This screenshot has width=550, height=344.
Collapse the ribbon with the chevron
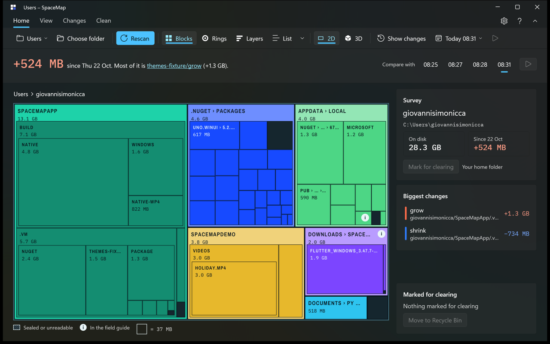[x=535, y=21]
